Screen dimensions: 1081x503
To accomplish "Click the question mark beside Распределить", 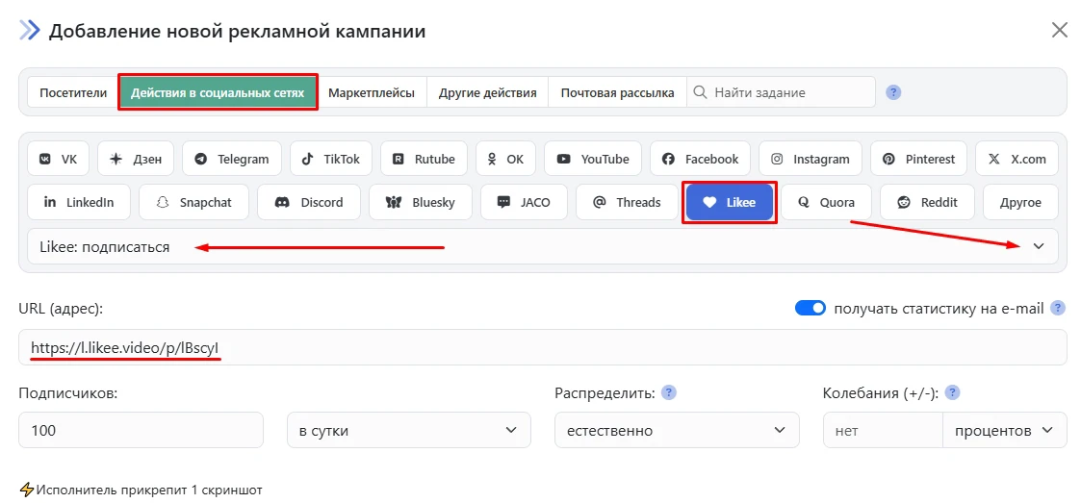I will pos(669,393).
